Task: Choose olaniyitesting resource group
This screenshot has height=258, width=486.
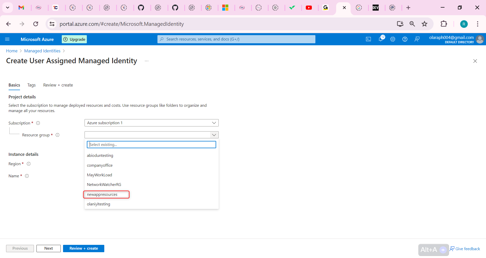Action: point(151,204)
